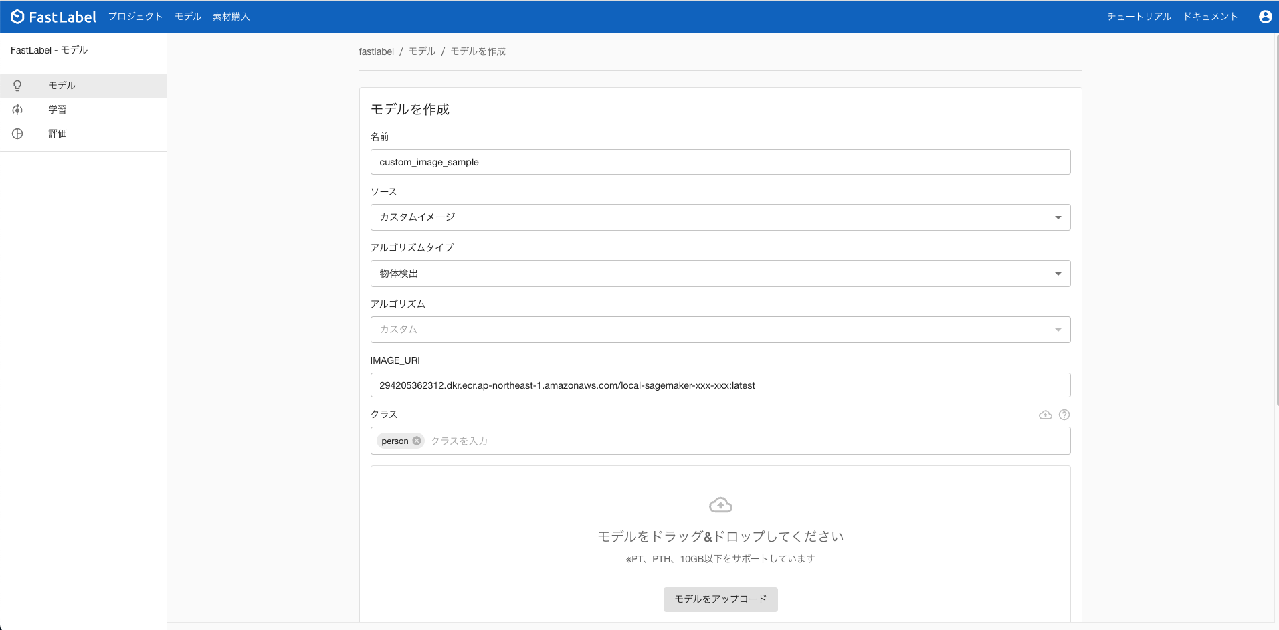Open 素材購入 in the top navigation
Viewport: 1279px width, 630px height.
point(231,17)
